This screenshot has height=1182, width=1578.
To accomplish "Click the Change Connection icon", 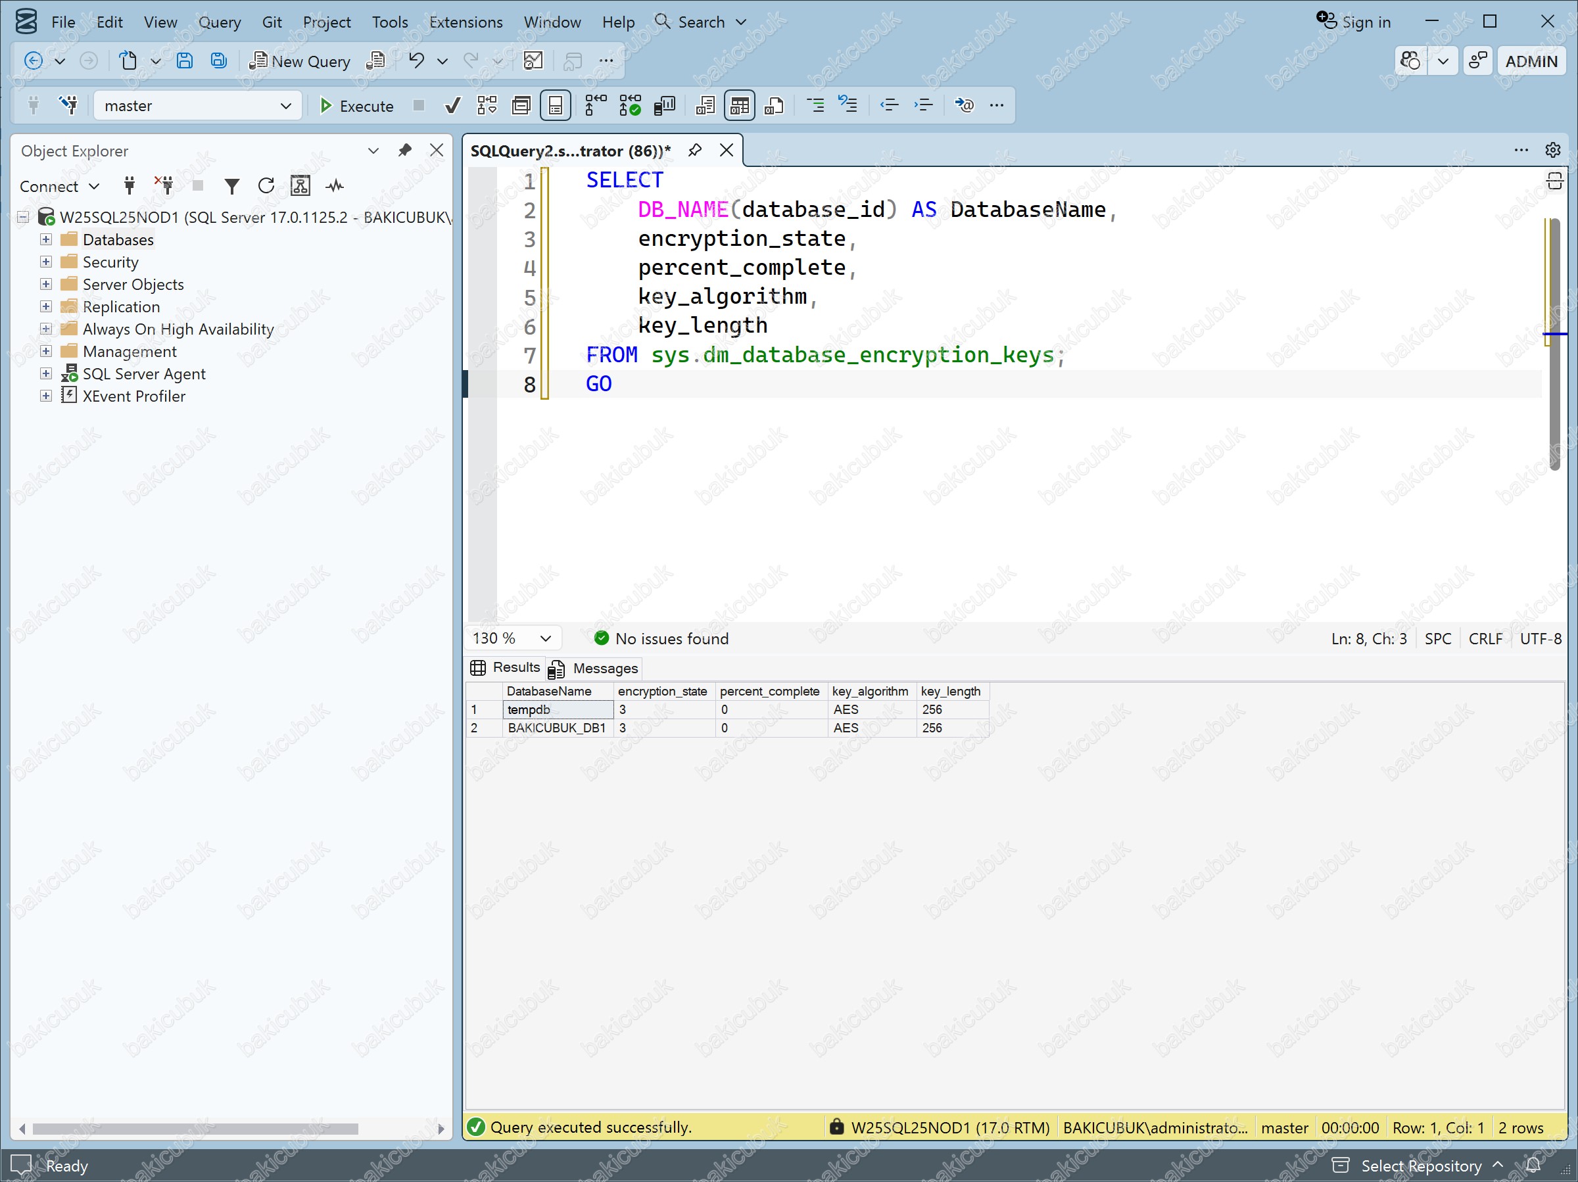I will pos(68,106).
